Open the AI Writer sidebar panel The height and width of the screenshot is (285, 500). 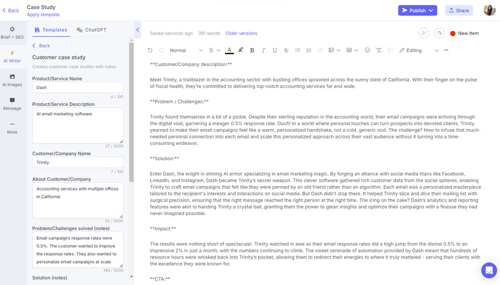12,56
